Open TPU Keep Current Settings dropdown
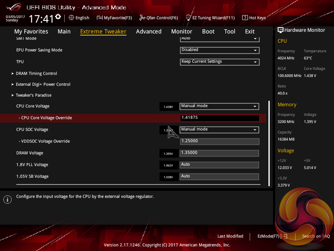The height and width of the screenshot is (251, 334). pos(220,62)
